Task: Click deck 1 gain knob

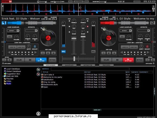Action: [64, 23]
